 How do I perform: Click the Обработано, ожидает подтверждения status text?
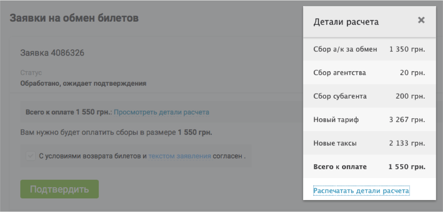tap(83, 83)
